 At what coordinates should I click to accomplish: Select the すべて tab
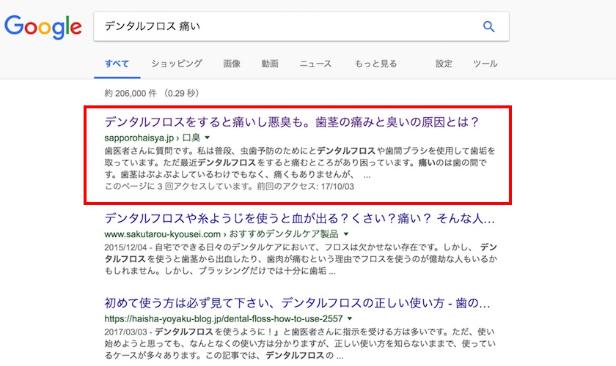[117, 64]
